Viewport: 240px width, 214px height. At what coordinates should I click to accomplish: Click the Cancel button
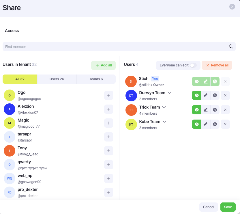[209, 207]
